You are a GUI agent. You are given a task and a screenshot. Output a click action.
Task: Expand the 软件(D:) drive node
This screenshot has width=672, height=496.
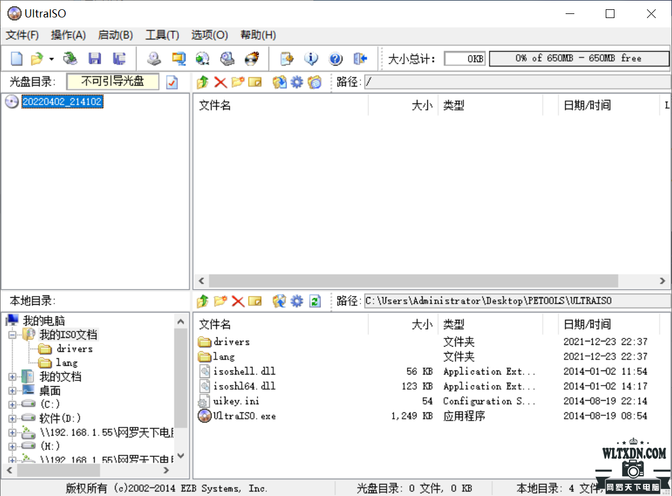(12, 419)
